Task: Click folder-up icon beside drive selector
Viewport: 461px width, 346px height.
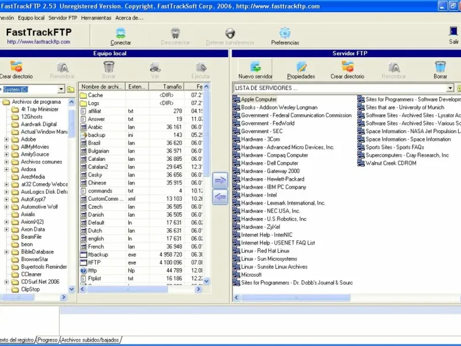Action: click(70, 89)
